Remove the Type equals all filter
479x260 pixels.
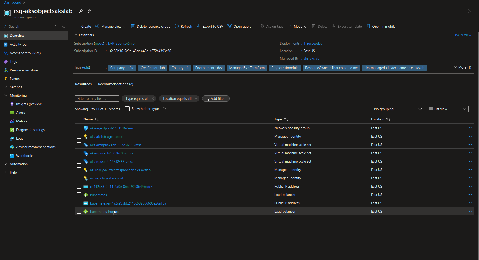[153, 98]
